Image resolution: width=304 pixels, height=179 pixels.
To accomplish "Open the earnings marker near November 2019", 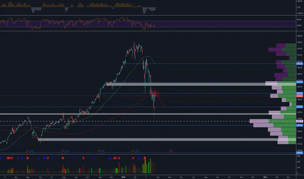I will pyautogui.click(x=99, y=152).
